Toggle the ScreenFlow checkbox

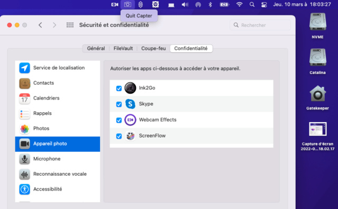coord(119,136)
